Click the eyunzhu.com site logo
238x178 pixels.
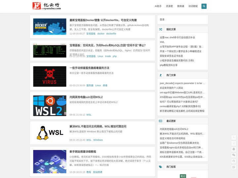tap(47, 6)
